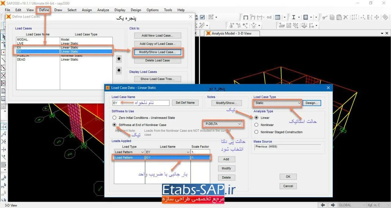Open dropdown arrow next to table icon
Image resolution: width=391 pixels, height=208 pixels.
click(284, 17)
